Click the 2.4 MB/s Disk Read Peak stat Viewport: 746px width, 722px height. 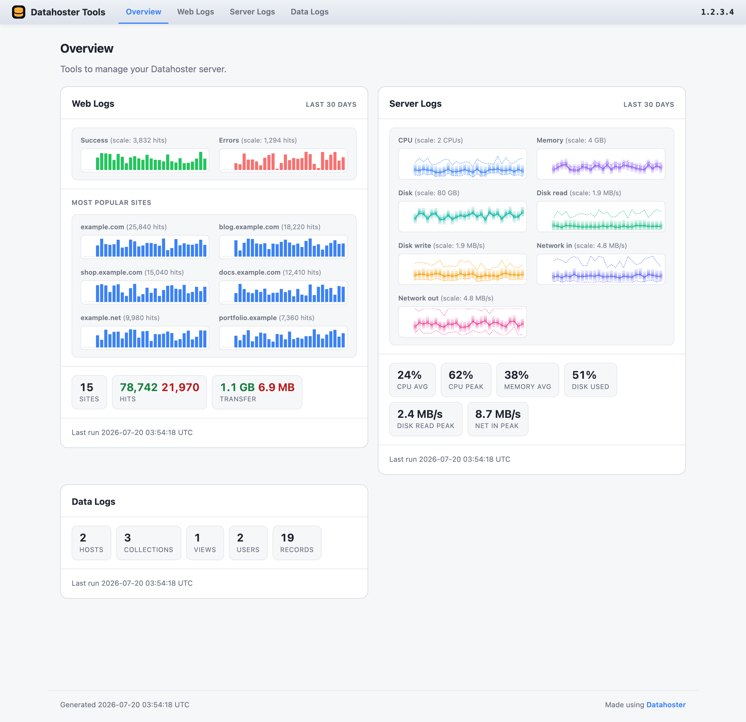(426, 419)
